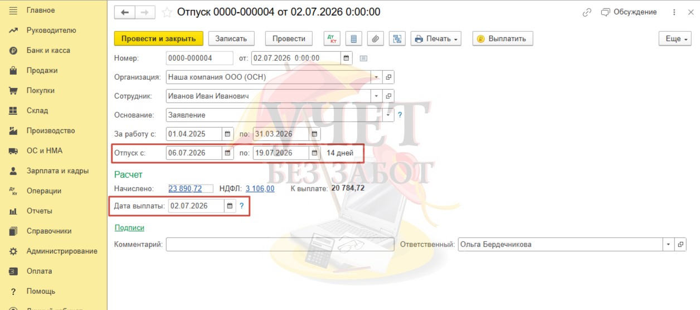This screenshot has width=700, height=310.
Task: Open the Покупки section
Action: click(41, 91)
